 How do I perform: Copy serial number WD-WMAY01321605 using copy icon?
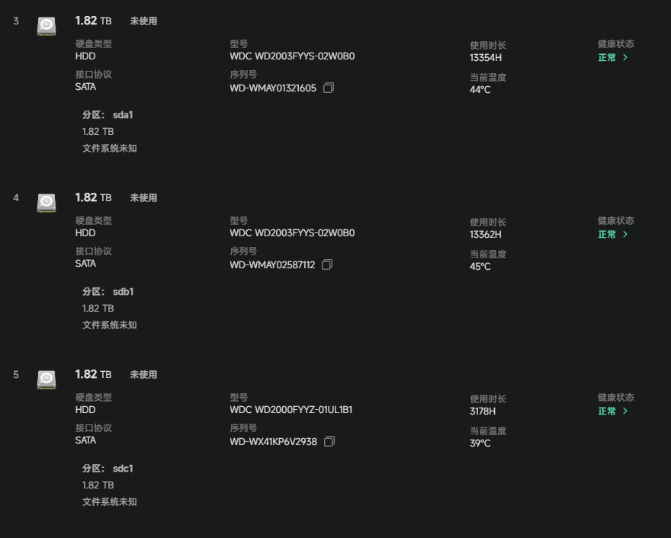[328, 88]
